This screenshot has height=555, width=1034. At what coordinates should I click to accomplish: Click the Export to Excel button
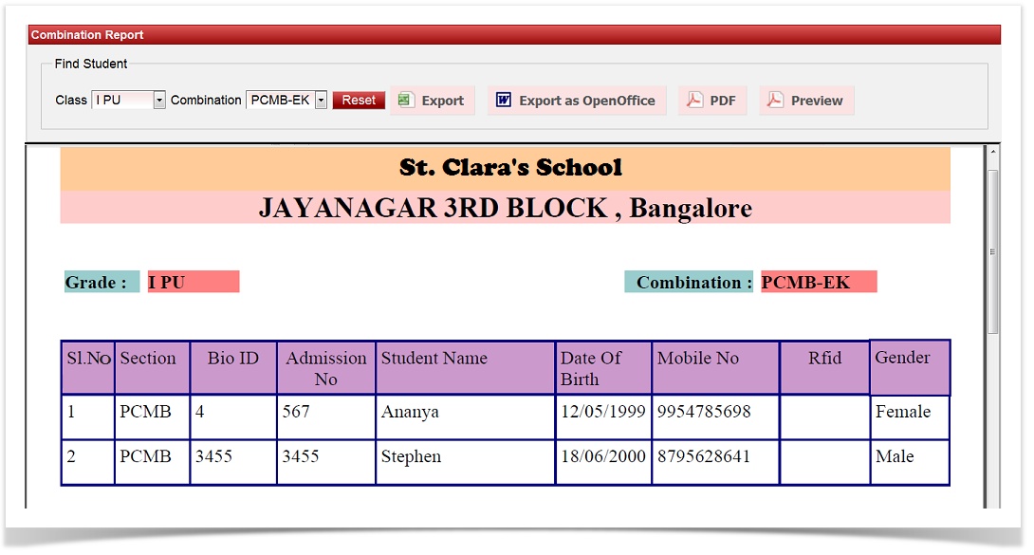click(432, 101)
